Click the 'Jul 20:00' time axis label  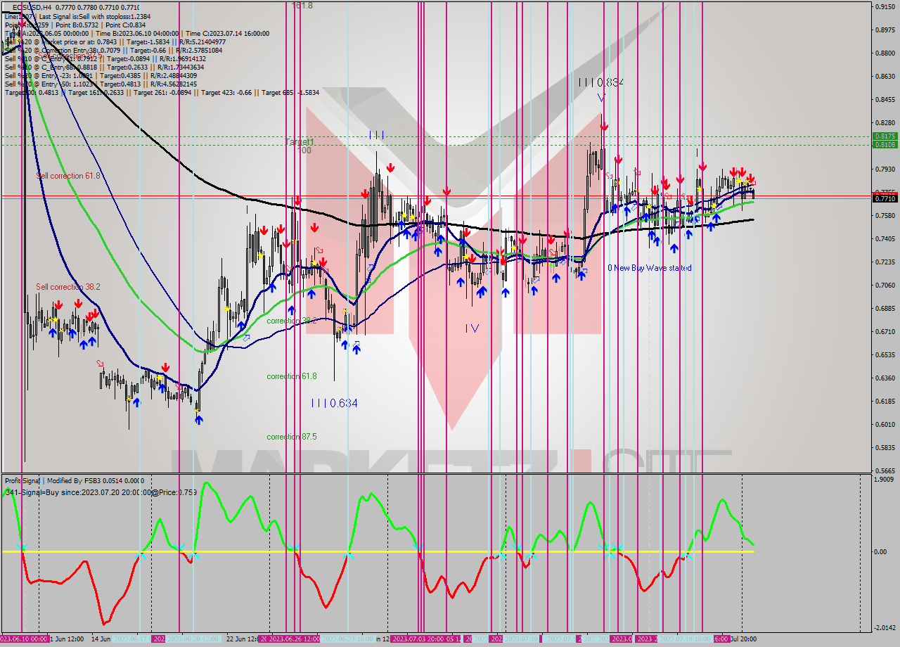pos(743,639)
